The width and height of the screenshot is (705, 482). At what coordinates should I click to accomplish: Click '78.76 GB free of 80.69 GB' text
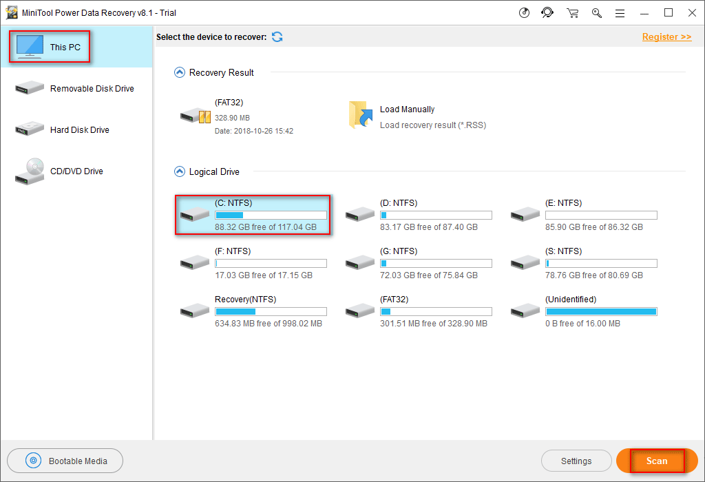pyautogui.click(x=594, y=275)
